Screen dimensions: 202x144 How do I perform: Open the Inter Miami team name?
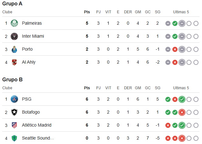pos(33,36)
